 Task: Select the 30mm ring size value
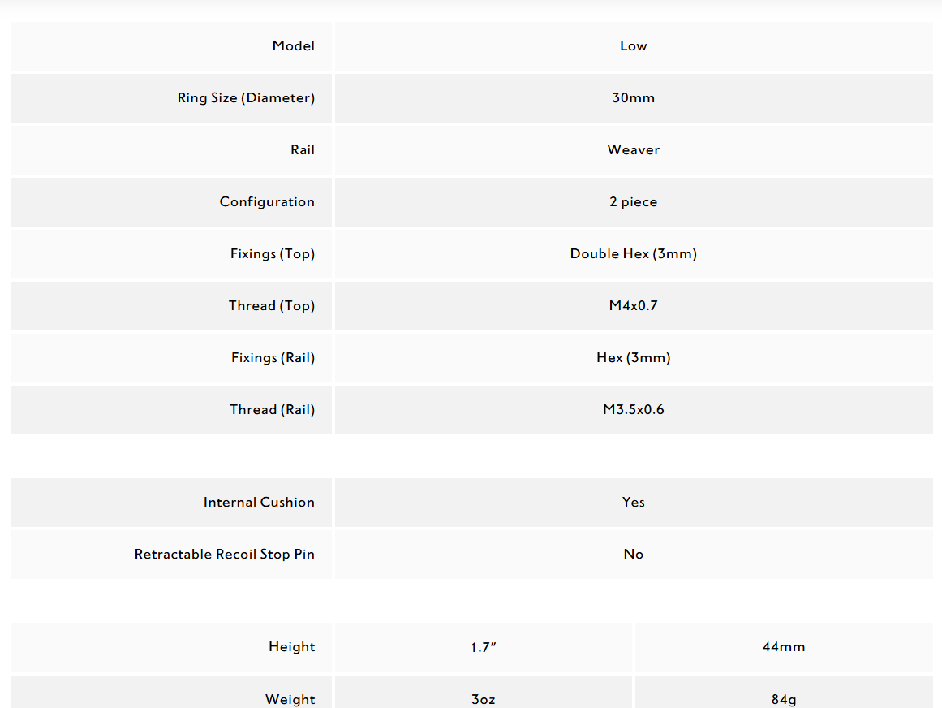coord(633,98)
